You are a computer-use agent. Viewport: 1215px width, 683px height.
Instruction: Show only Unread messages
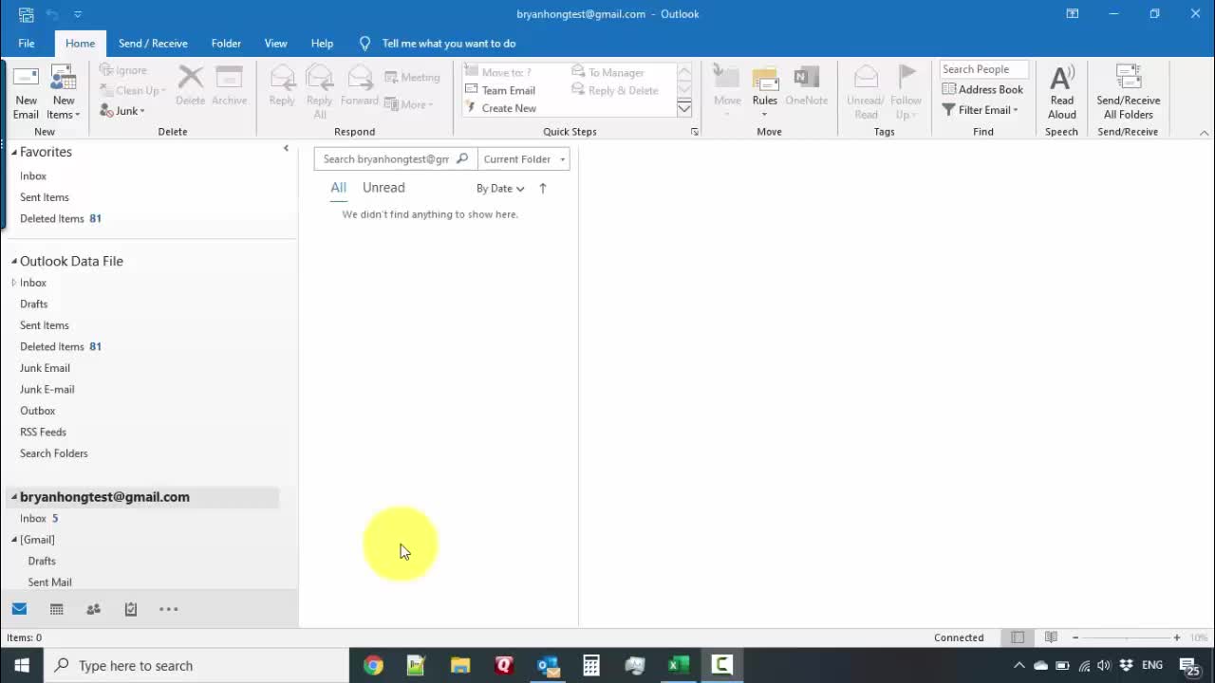383,188
